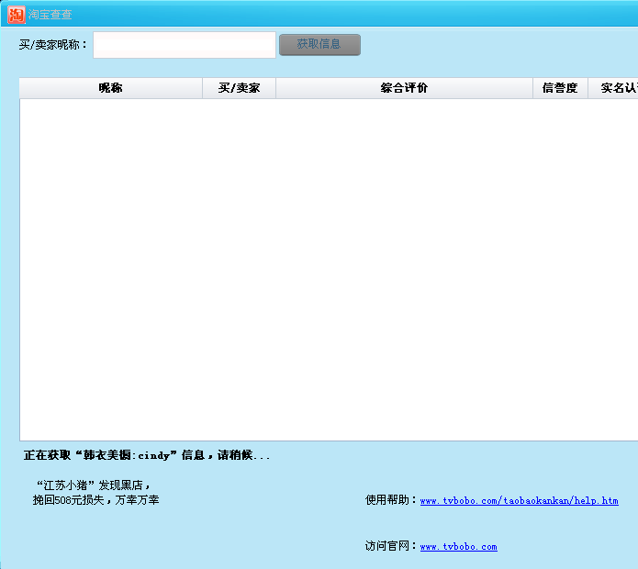Click the 挽回508元损失 notice line

tap(95, 500)
